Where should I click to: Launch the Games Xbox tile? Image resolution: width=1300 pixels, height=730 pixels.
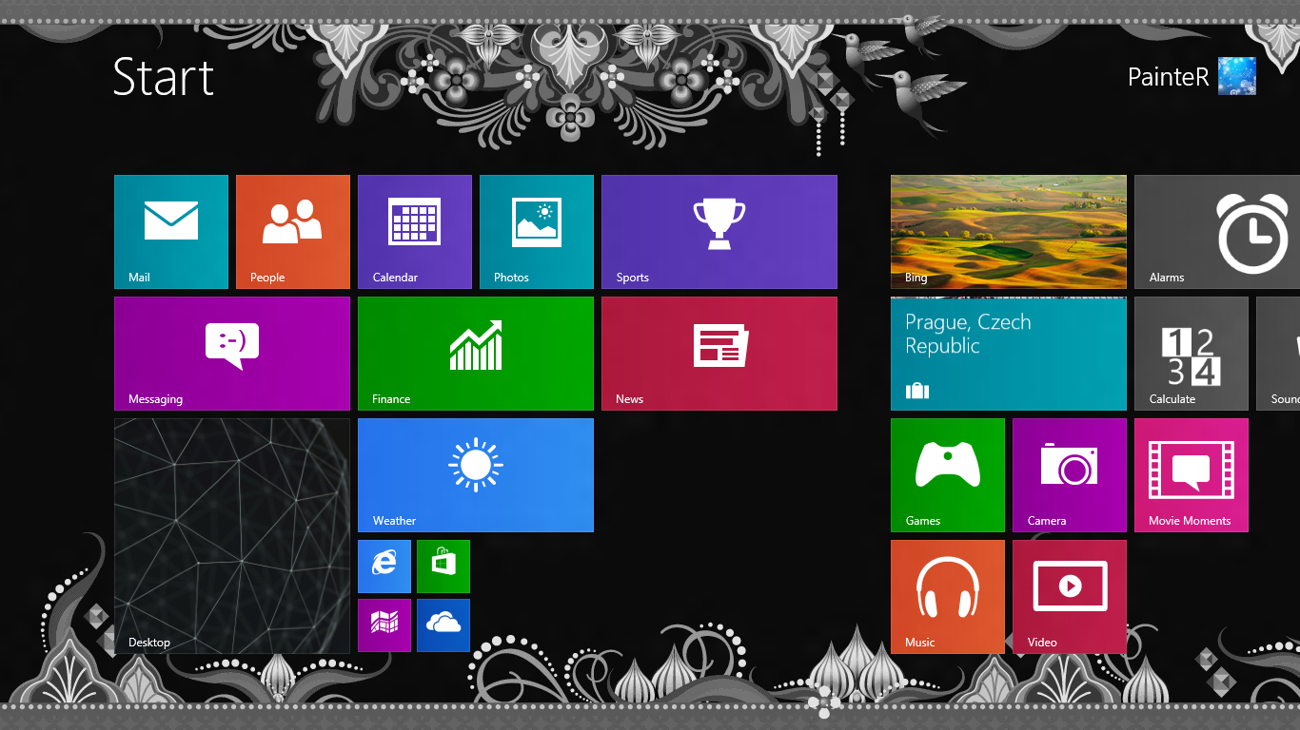click(948, 474)
